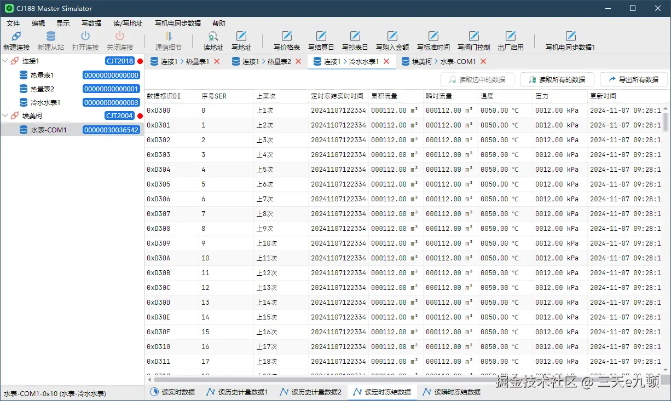Click the 瞬时流量 column header
Screen dimensions: 671x401
click(450, 96)
